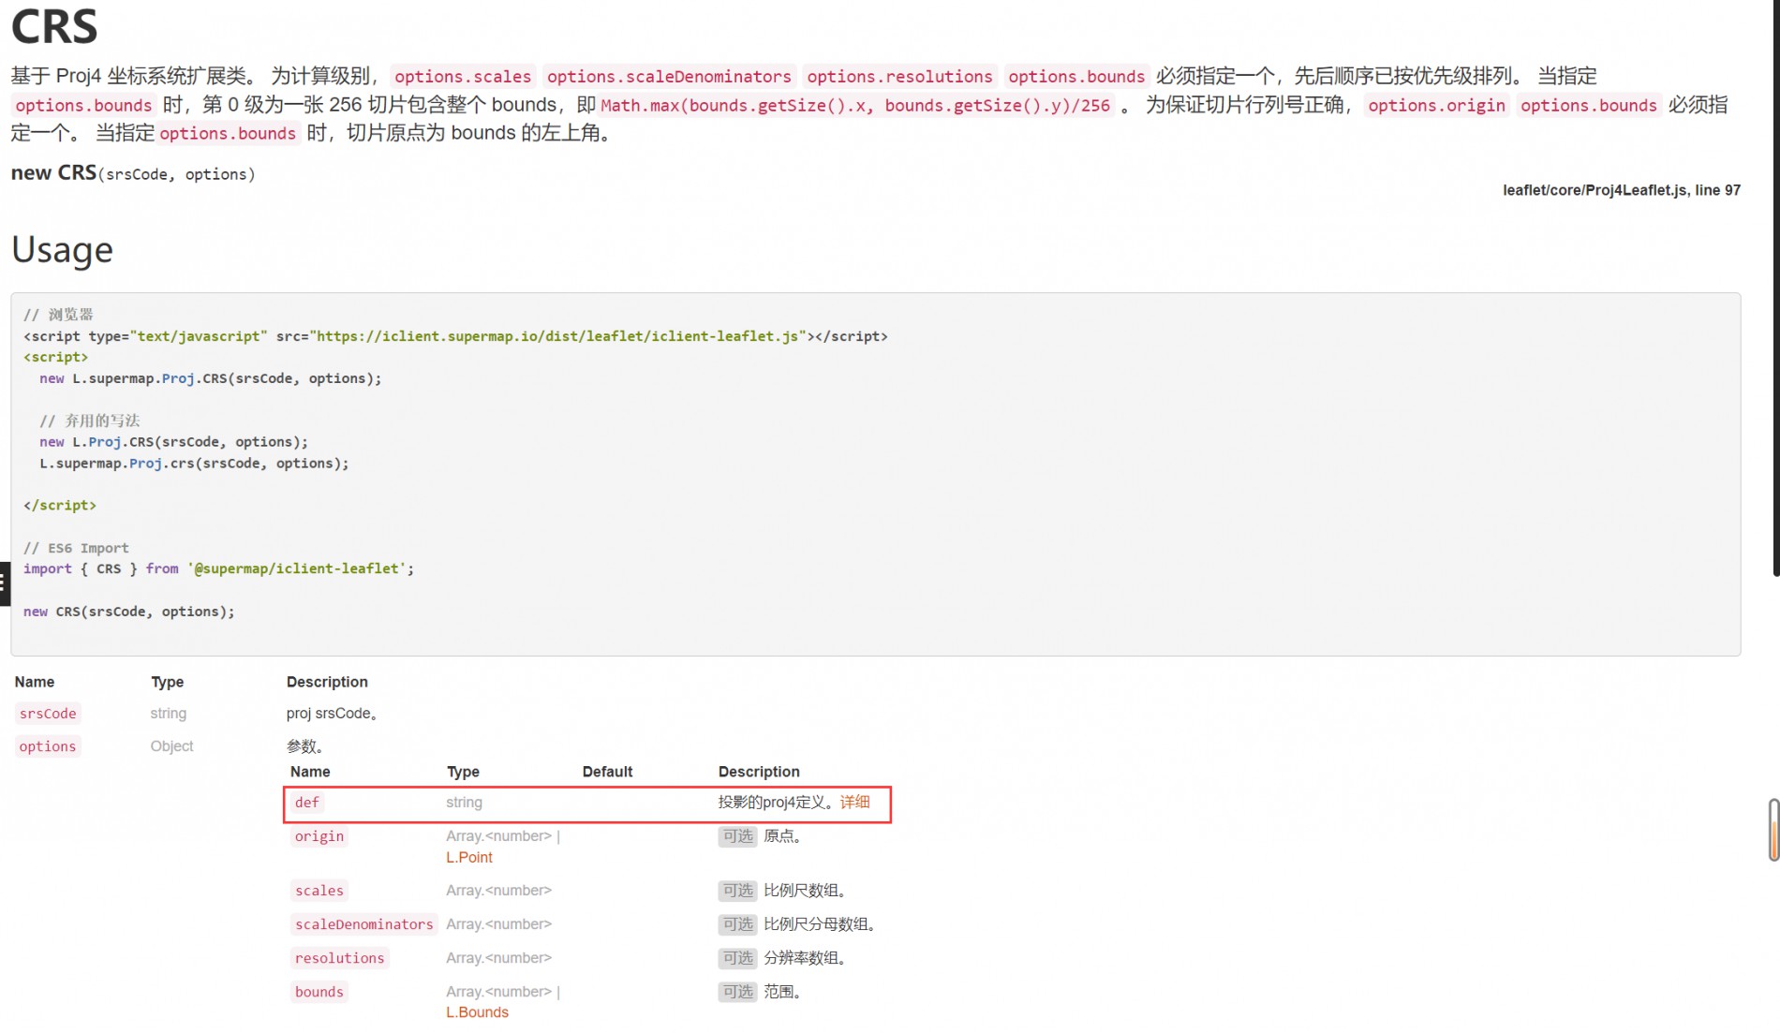Click options.origin code tag in description
Screen dimensions: 1780x1033
click(x=1436, y=105)
